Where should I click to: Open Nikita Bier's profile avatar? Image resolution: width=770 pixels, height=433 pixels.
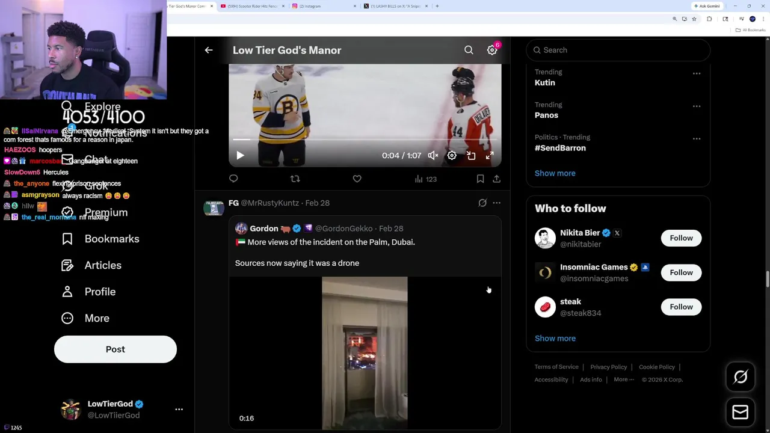(x=545, y=238)
